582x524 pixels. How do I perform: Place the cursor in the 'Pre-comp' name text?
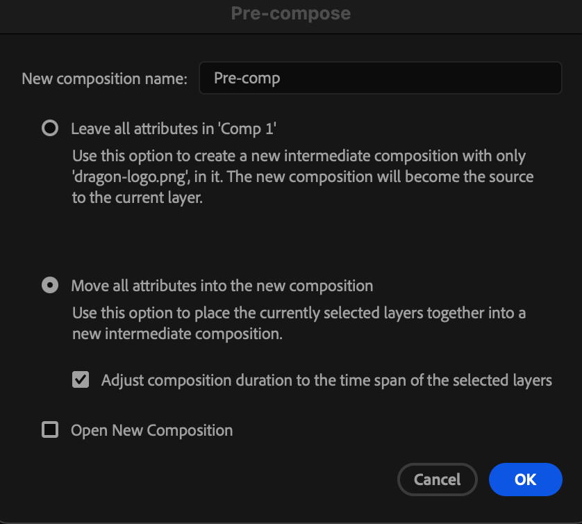tap(247, 79)
